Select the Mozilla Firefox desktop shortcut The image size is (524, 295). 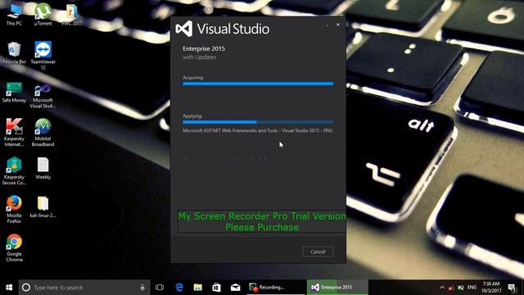(14, 210)
